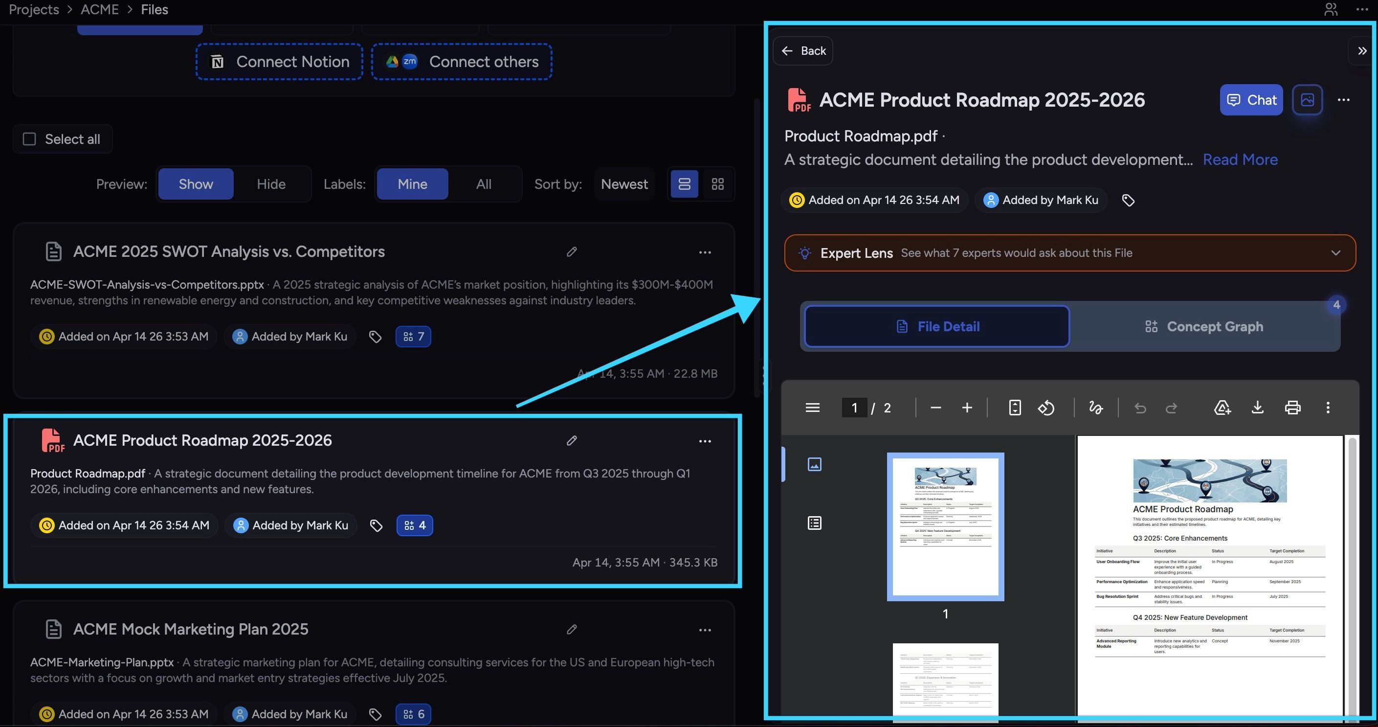Click the pencil edit icon for ACME 2025 SWOT Analysis
Viewport: 1378px width, 727px height.
tap(571, 251)
